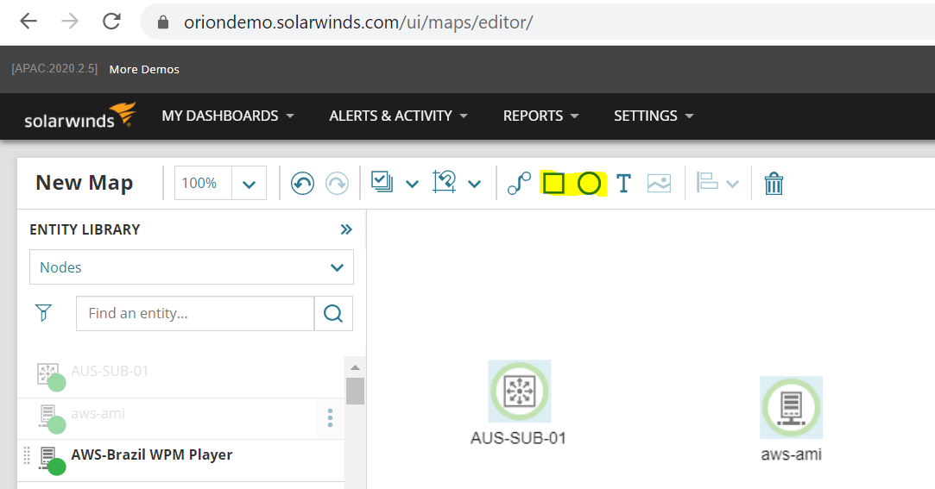Click the AUS-SUB-01 label on canvas
935x489 pixels.
pyautogui.click(x=518, y=438)
